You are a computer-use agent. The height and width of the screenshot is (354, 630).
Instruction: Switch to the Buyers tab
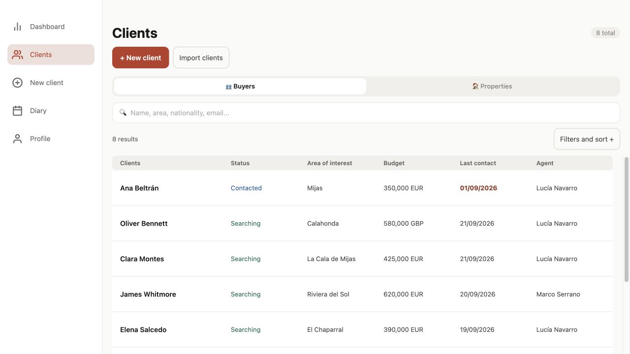coord(240,86)
